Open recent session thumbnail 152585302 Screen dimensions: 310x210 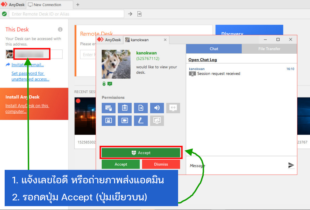click(x=85, y=116)
